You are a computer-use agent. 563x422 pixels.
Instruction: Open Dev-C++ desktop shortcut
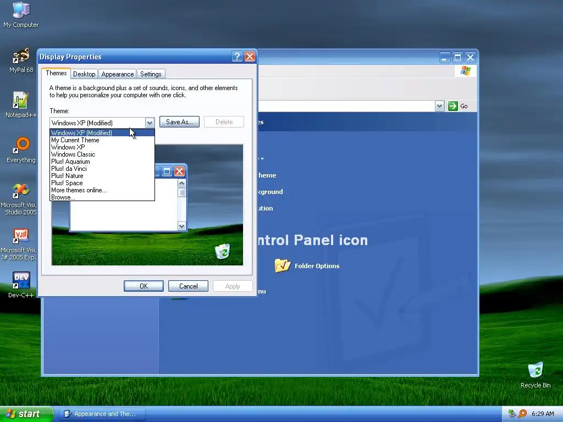(21, 285)
